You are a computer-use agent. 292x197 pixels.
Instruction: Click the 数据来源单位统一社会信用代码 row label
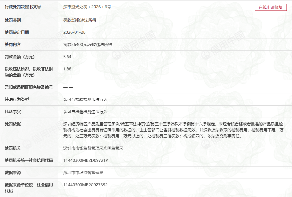coord(29,188)
